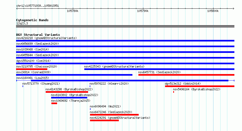
Task: Open the nsv5713770 (Chuang2021) label
Action: pos(41,84)
